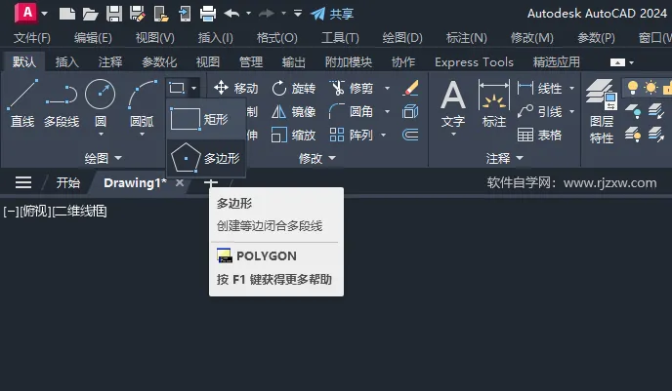
Task: Insert a Table (表格)
Action: pyautogui.click(x=540, y=136)
